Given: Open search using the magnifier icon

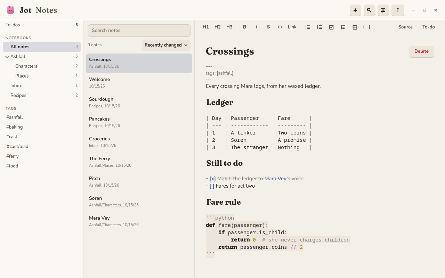Looking at the screenshot, I should coord(369,10).
